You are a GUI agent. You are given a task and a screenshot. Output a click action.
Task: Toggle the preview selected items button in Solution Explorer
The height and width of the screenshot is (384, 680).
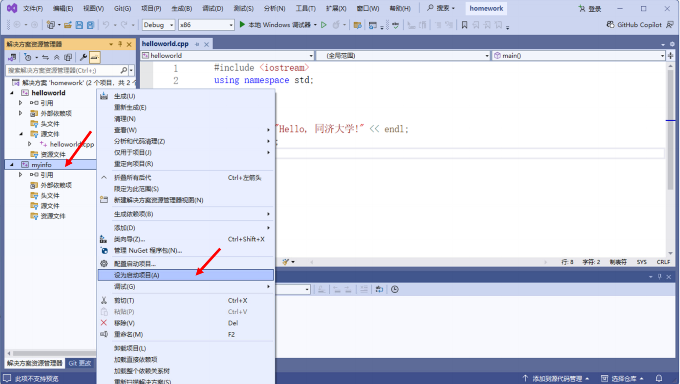point(95,57)
